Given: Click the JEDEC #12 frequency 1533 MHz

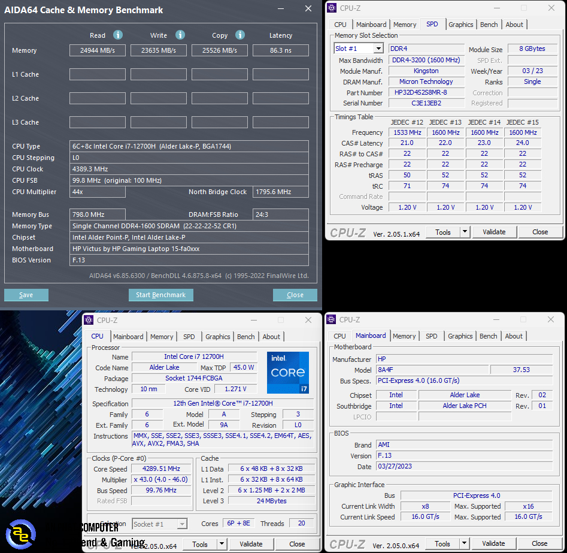Looking at the screenshot, I should pyautogui.click(x=407, y=132).
